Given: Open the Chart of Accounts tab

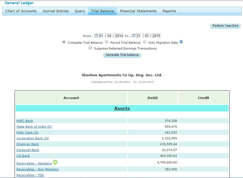Looking at the screenshot, I should tap(21, 11).
